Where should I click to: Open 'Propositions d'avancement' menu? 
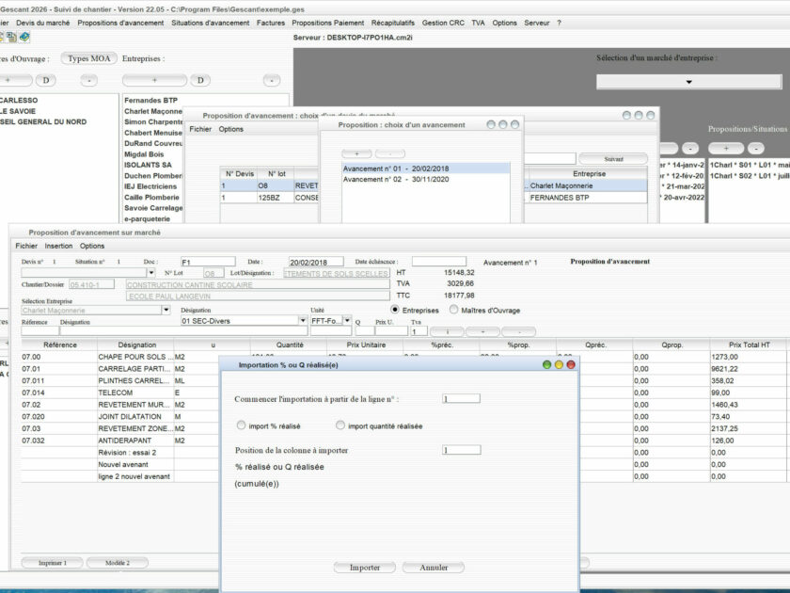coord(120,23)
